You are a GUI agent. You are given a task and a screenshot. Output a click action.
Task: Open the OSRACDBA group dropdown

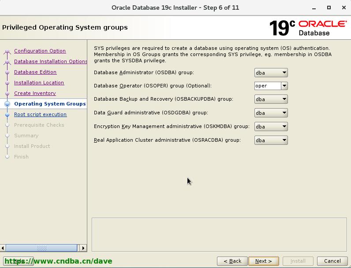click(271, 140)
